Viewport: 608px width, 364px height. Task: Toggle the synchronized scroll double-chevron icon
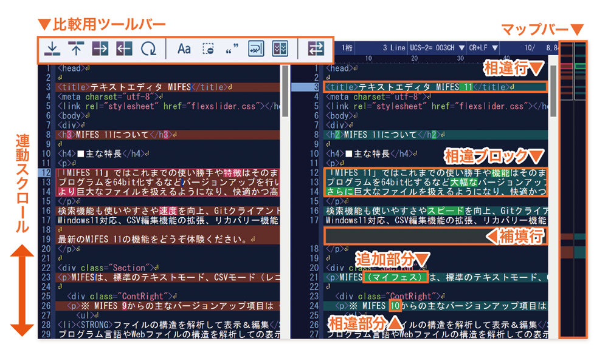click(280, 49)
